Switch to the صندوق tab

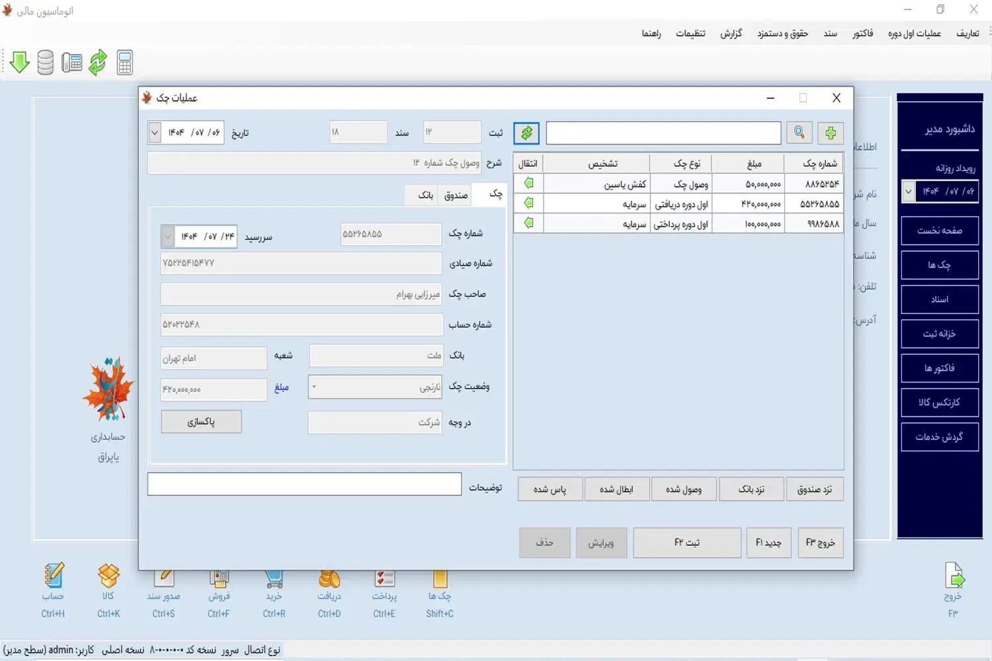[x=456, y=195]
